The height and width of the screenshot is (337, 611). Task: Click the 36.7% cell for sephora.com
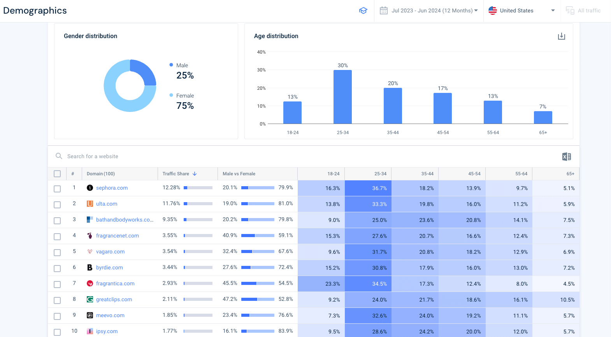click(x=368, y=188)
